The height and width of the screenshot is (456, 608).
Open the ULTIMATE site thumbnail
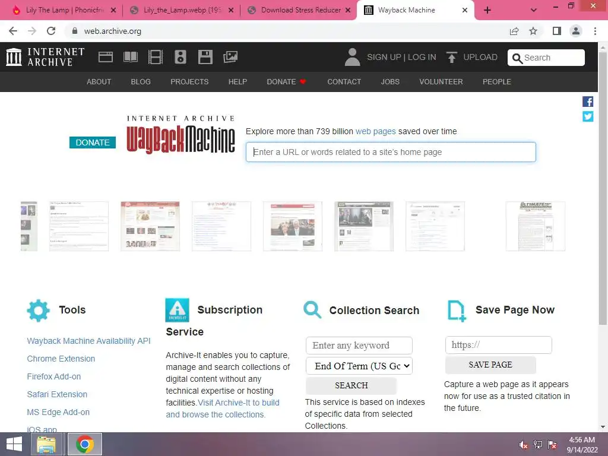click(536, 226)
